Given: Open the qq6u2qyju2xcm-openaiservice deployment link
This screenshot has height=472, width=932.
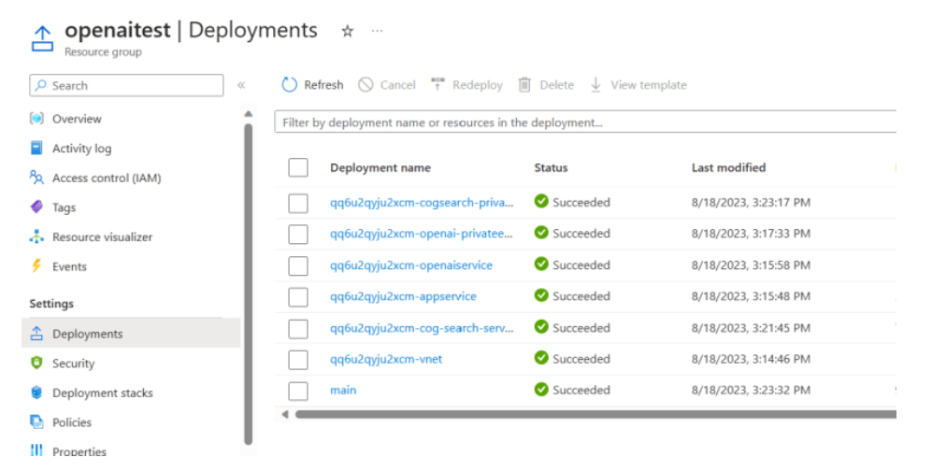Looking at the screenshot, I should [411, 265].
